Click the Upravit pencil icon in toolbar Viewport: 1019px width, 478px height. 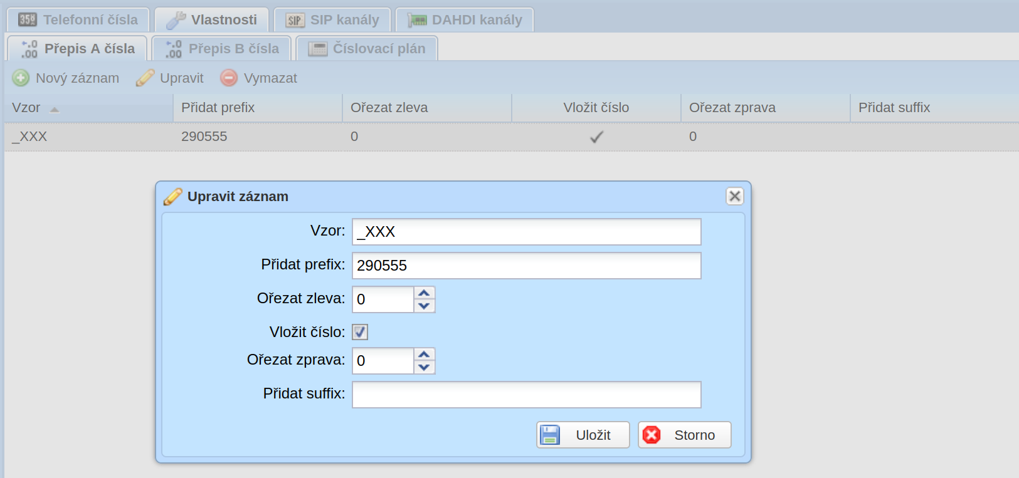[145, 78]
